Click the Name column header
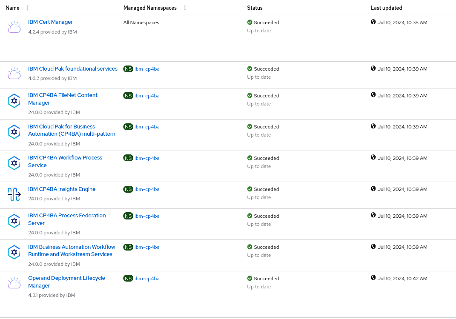The height and width of the screenshot is (319, 456). (x=12, y=8)
